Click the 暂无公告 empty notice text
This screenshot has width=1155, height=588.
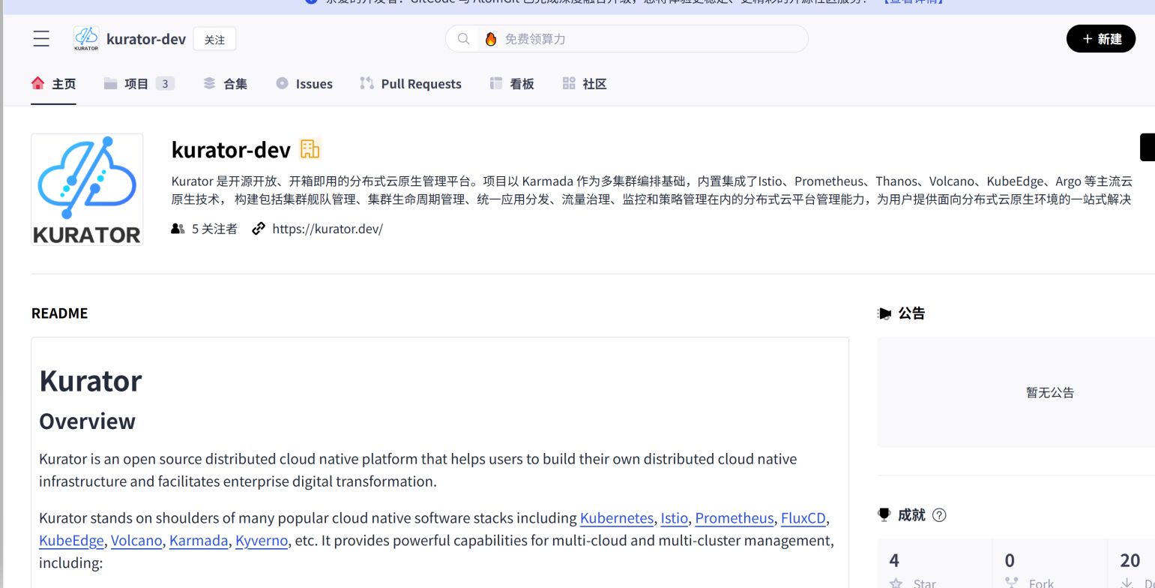(x=1050, y=392)
